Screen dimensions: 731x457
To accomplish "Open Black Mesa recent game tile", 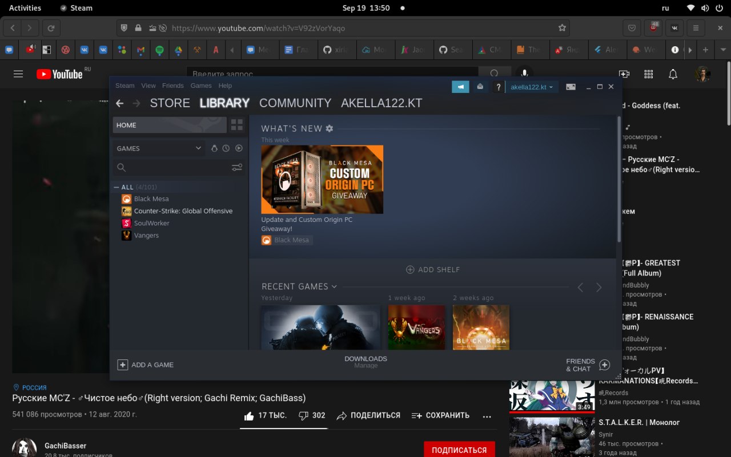I will point(481,327).
